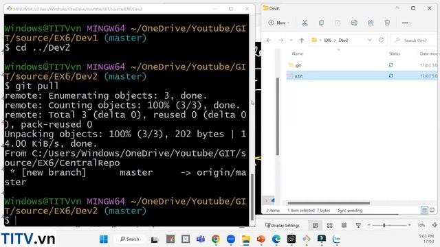440x247 pixels.
Task: Sort files by Name column header
Action: pyautogui.click(x=298, y=54)
